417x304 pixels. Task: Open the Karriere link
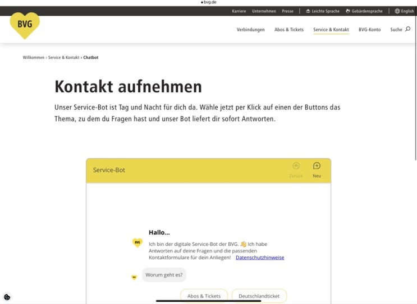coord(239,11)
